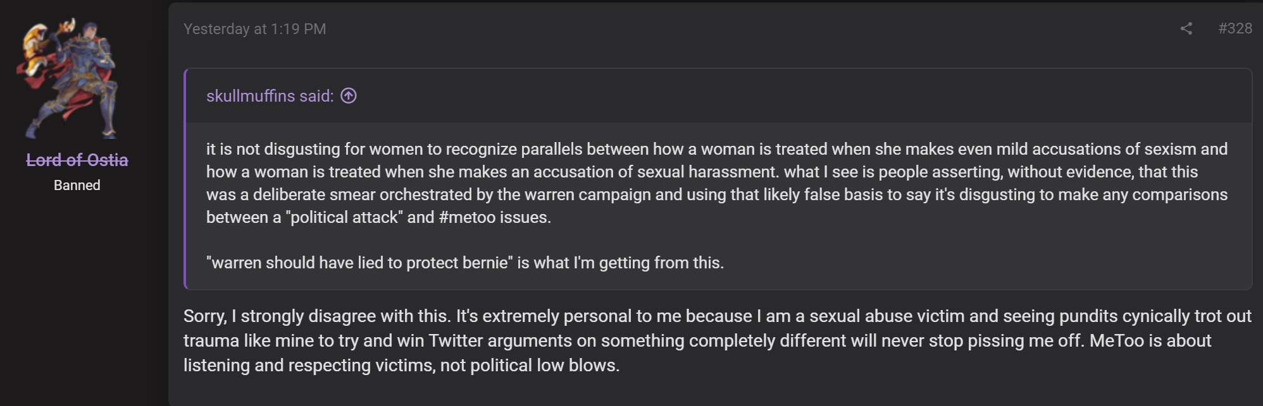
Task: Click 'it is not disgusting' quote opening line
Action: (x=717, y=149)
